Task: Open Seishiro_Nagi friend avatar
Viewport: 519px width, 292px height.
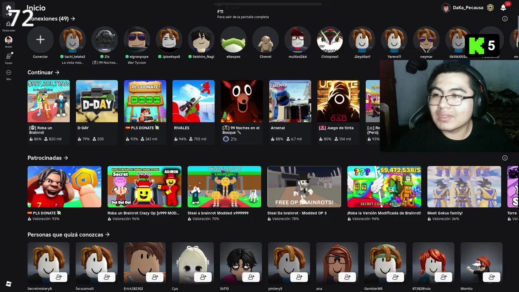Action: click(x=201, y=40)
